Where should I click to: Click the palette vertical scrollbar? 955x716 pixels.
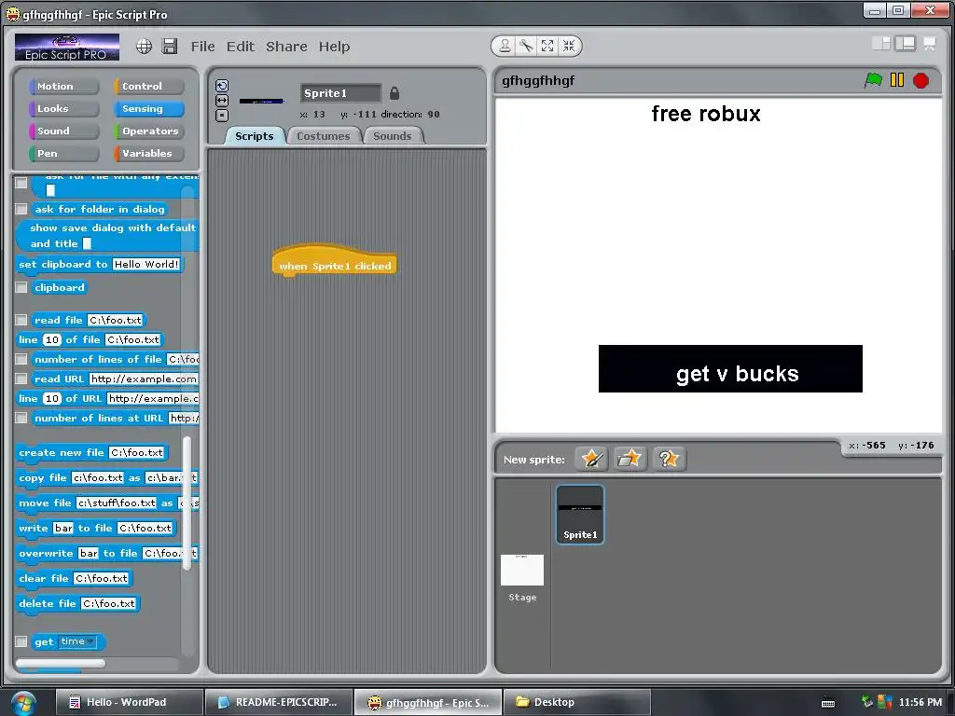point(187,503)
